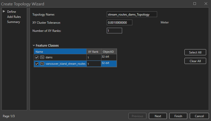Click the vancouver_island_stream_routes line feature icon
Viewport: 211px width, 121px height.
[x=42, y=64]
